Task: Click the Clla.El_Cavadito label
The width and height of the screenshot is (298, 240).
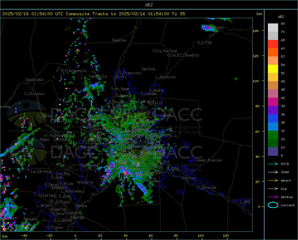Action: [183, 55]
